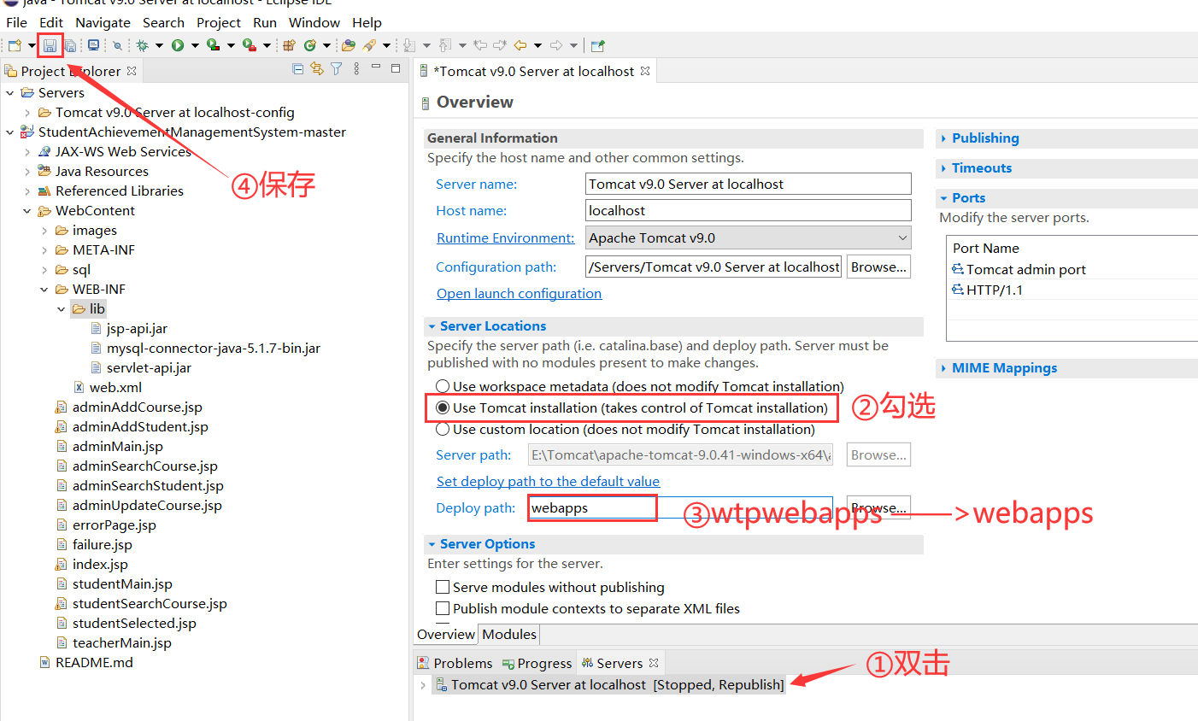
Task: Click the Back navigation arrow in toolbar
Action: (x=520, y=45)
